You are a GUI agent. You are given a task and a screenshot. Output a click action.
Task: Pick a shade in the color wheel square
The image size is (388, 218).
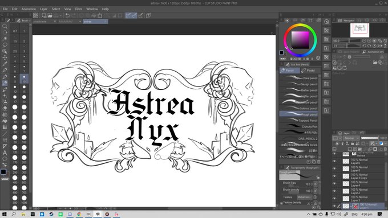300,40
